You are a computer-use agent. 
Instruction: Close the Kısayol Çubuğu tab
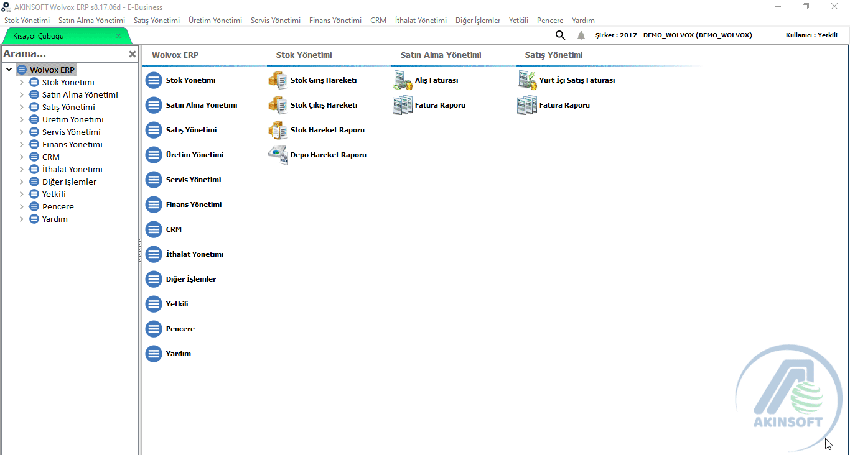pyautogui.click(x=118, y=36)
